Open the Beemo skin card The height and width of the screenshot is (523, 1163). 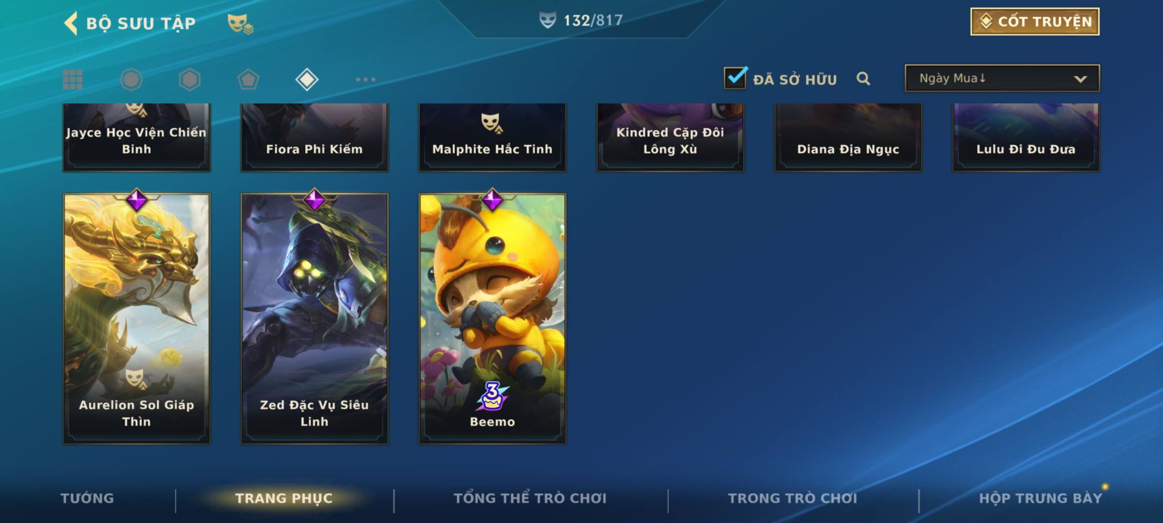[492, 319]
